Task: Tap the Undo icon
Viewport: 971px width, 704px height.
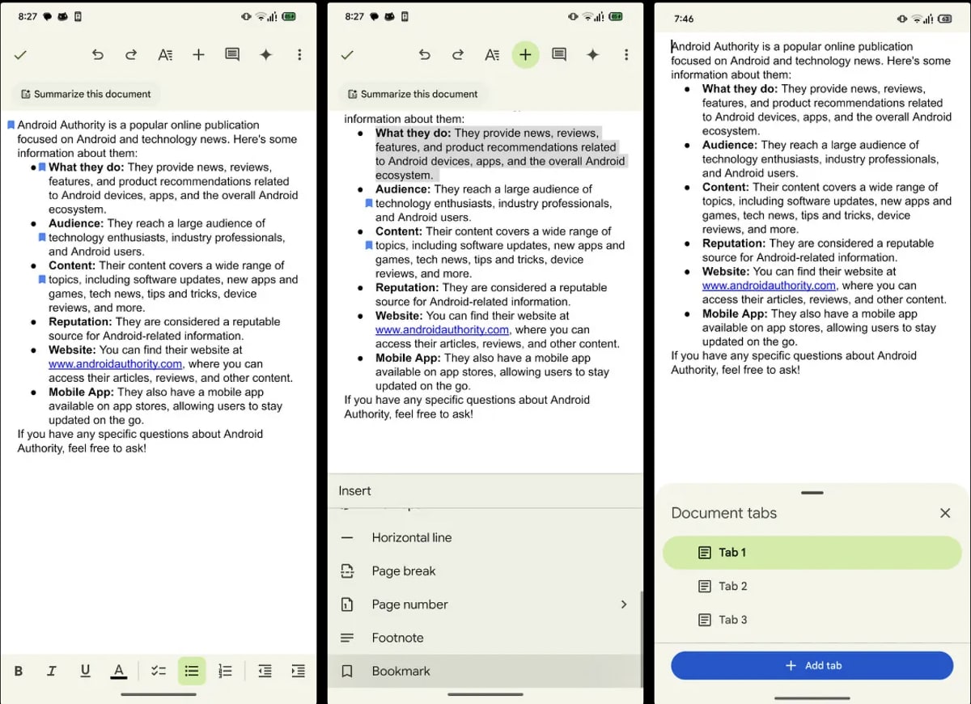Action: 97,55
